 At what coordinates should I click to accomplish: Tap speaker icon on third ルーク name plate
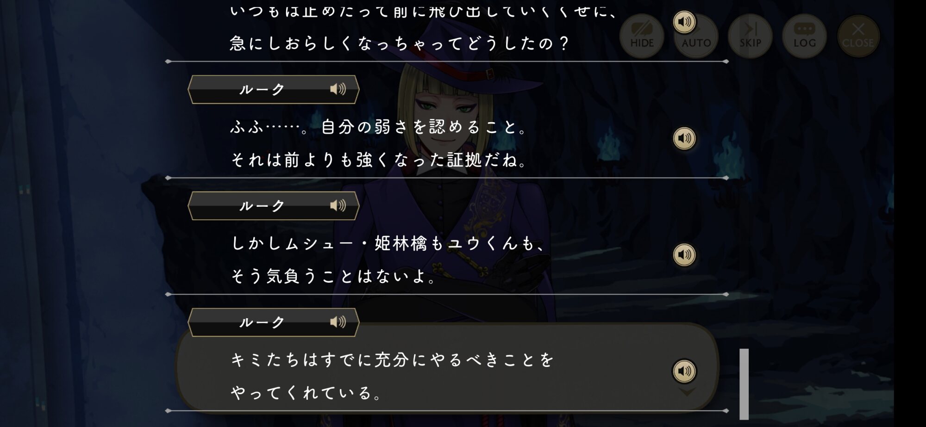tap(338, 322)
